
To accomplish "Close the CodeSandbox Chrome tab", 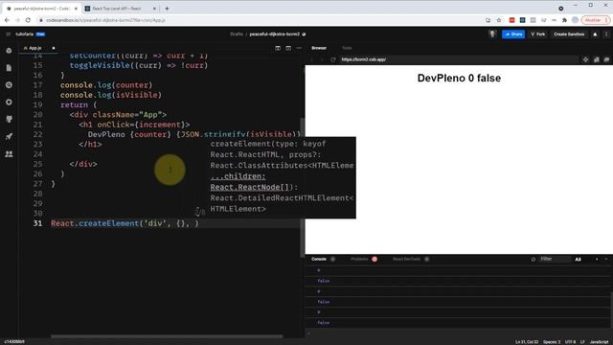I will [76, 9].
